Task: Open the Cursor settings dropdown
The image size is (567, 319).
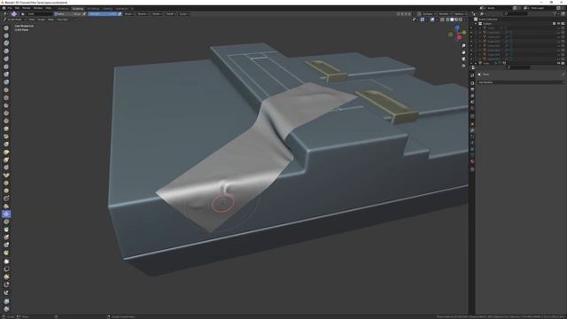Action: click(183, 14)
